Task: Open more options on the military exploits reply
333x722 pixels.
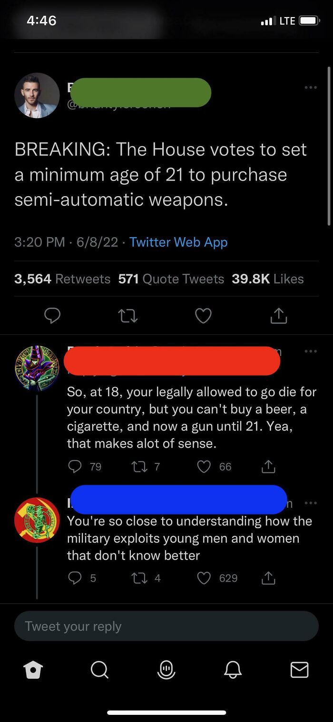Action: click(311, 503)
